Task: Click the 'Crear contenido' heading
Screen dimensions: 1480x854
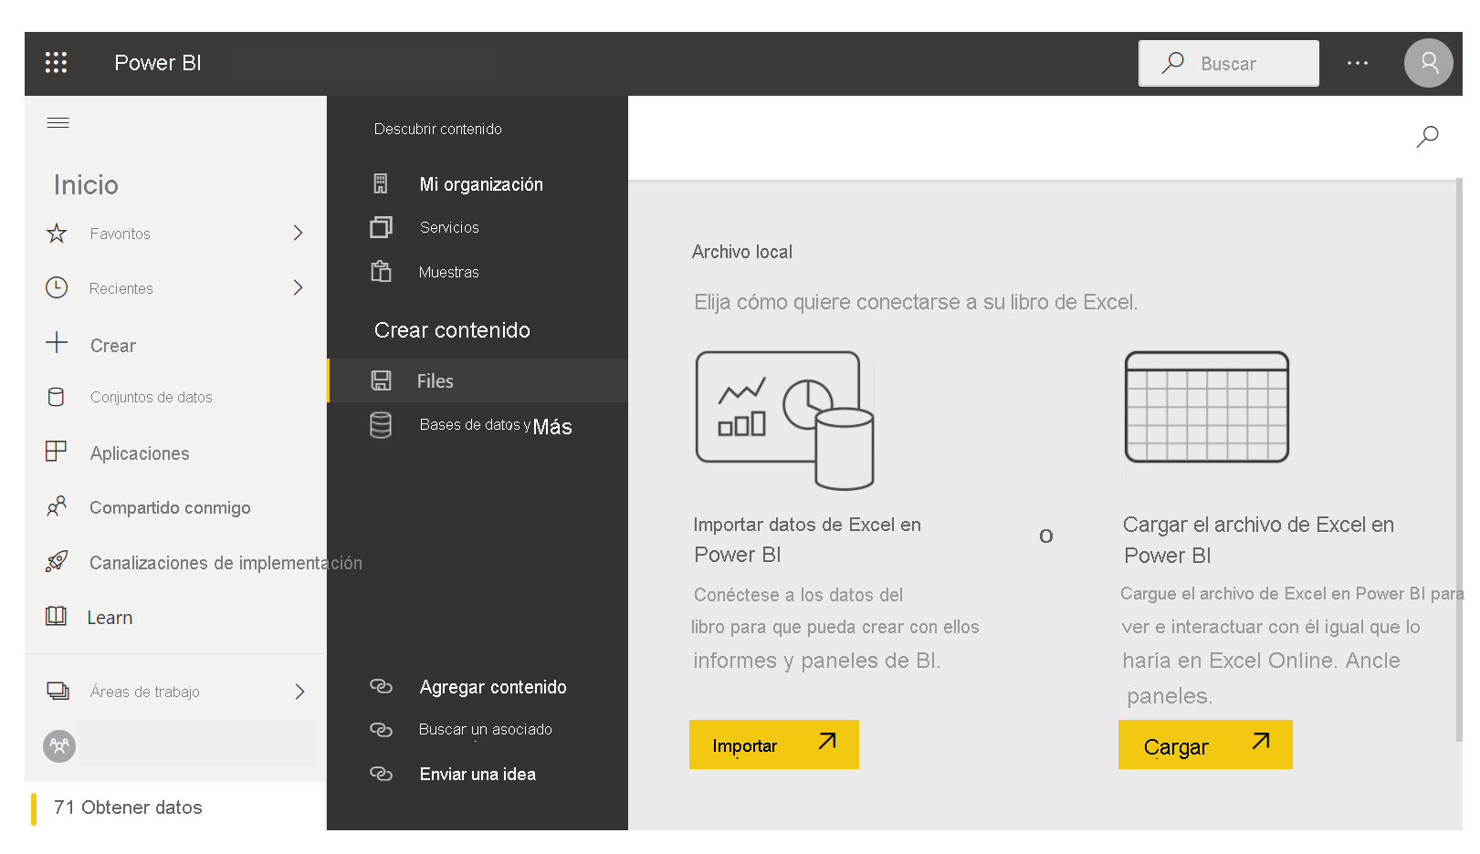Action: [452, 330]
